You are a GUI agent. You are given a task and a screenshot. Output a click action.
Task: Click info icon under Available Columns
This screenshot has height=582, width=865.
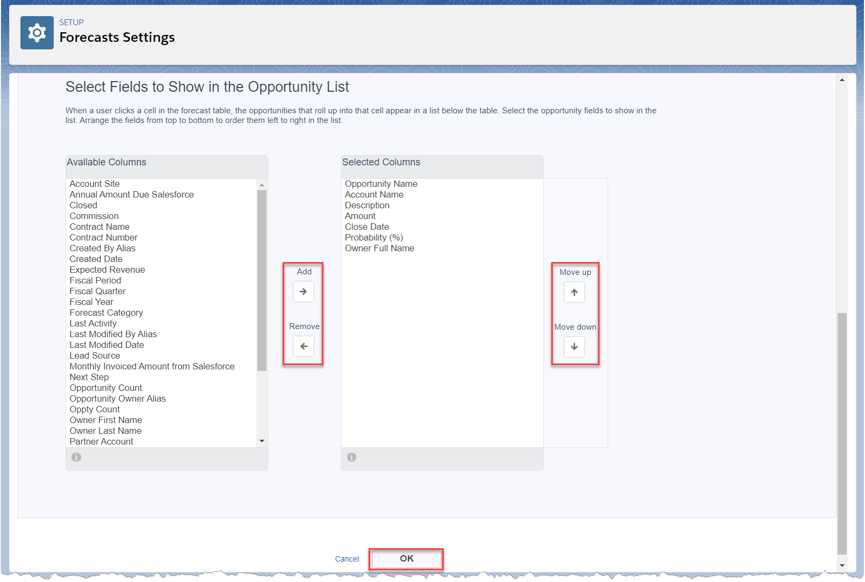point(76,457)
